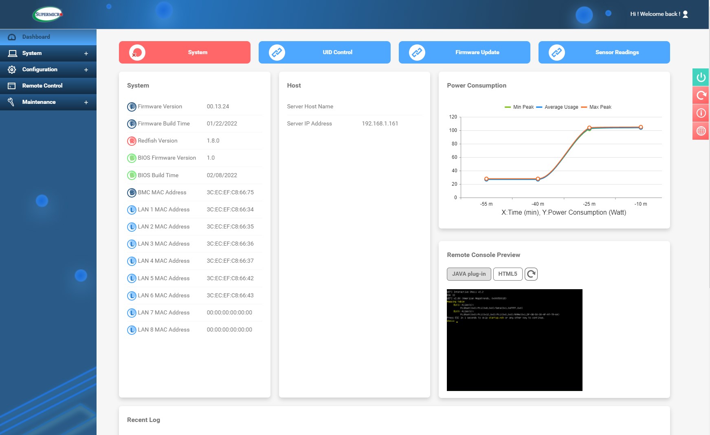Open Remote Control in the sidebar

pyautogui.click(x=42, y=86)
